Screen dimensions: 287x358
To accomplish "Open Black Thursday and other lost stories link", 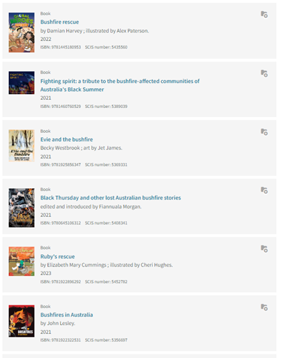I will click(x=111, y=198).
